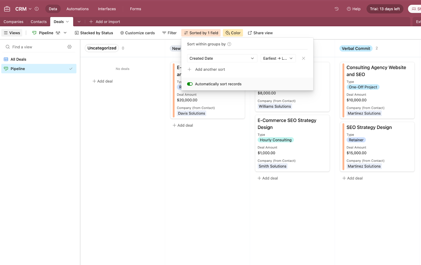
Task: Click the Uncategorized stack label
Action: point(102,48)
